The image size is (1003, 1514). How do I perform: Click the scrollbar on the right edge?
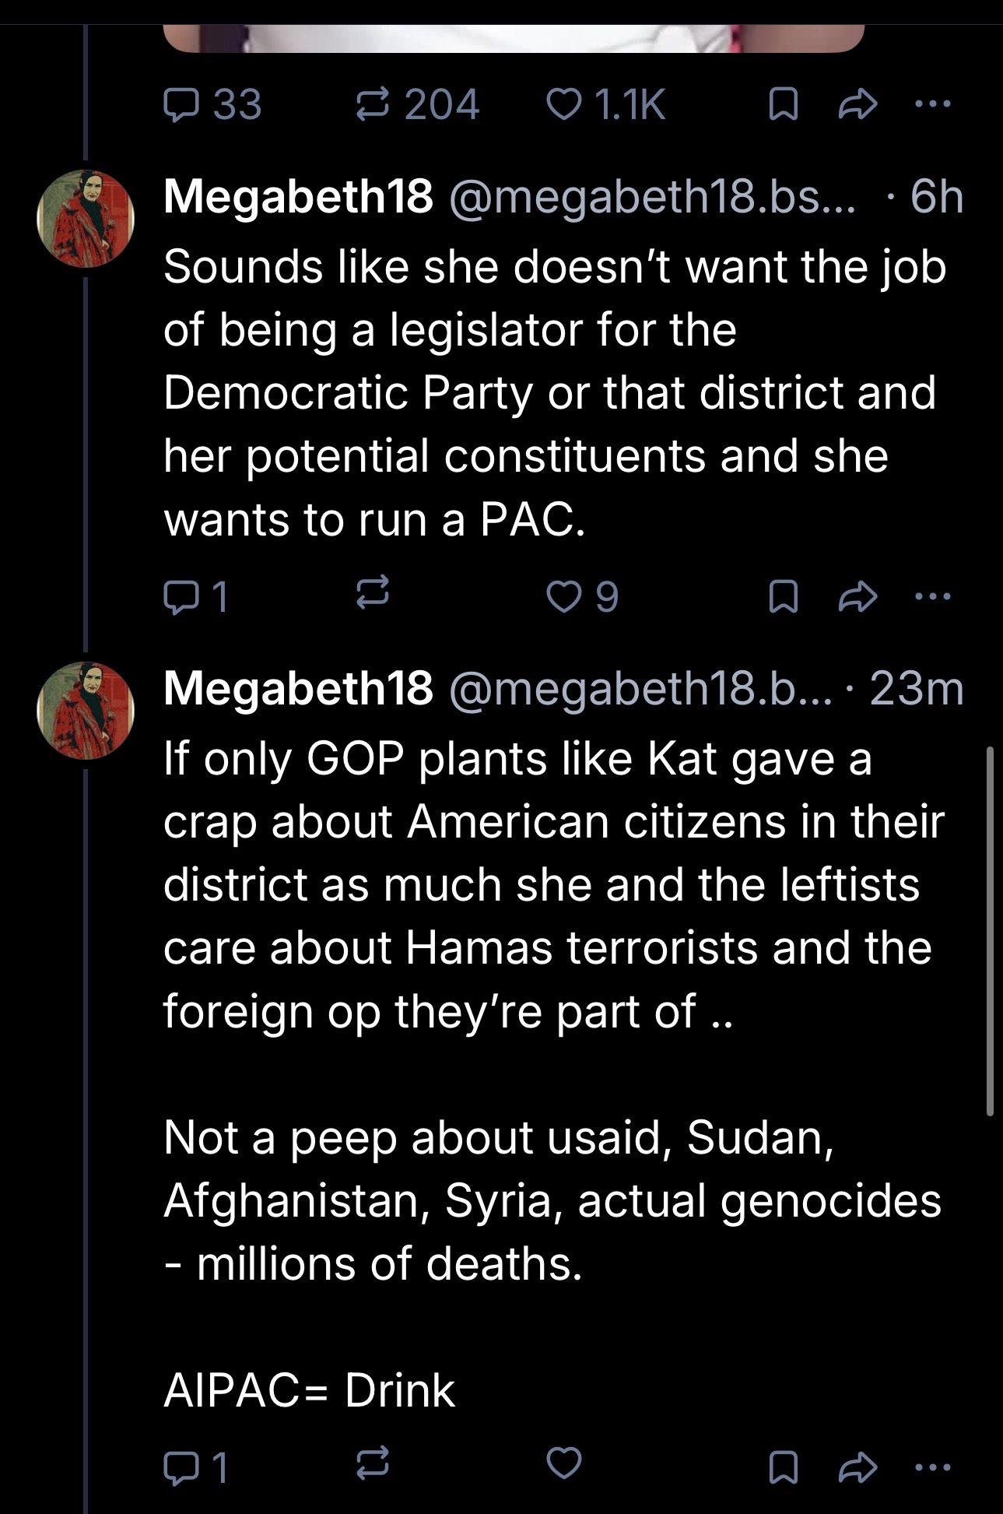click(x=990, y=930)
